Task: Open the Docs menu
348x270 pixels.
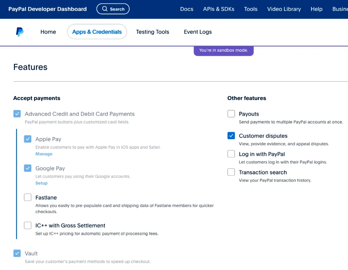Action: (x=187, y=9)
